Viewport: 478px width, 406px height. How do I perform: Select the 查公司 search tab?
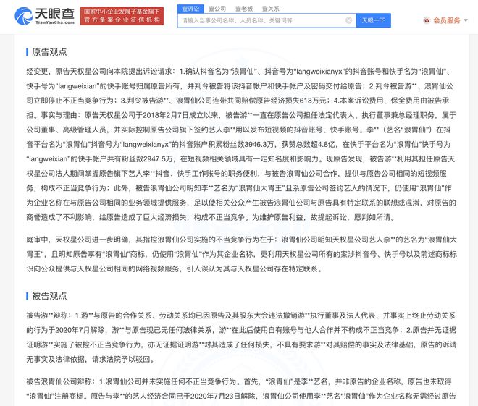point(218,9)
